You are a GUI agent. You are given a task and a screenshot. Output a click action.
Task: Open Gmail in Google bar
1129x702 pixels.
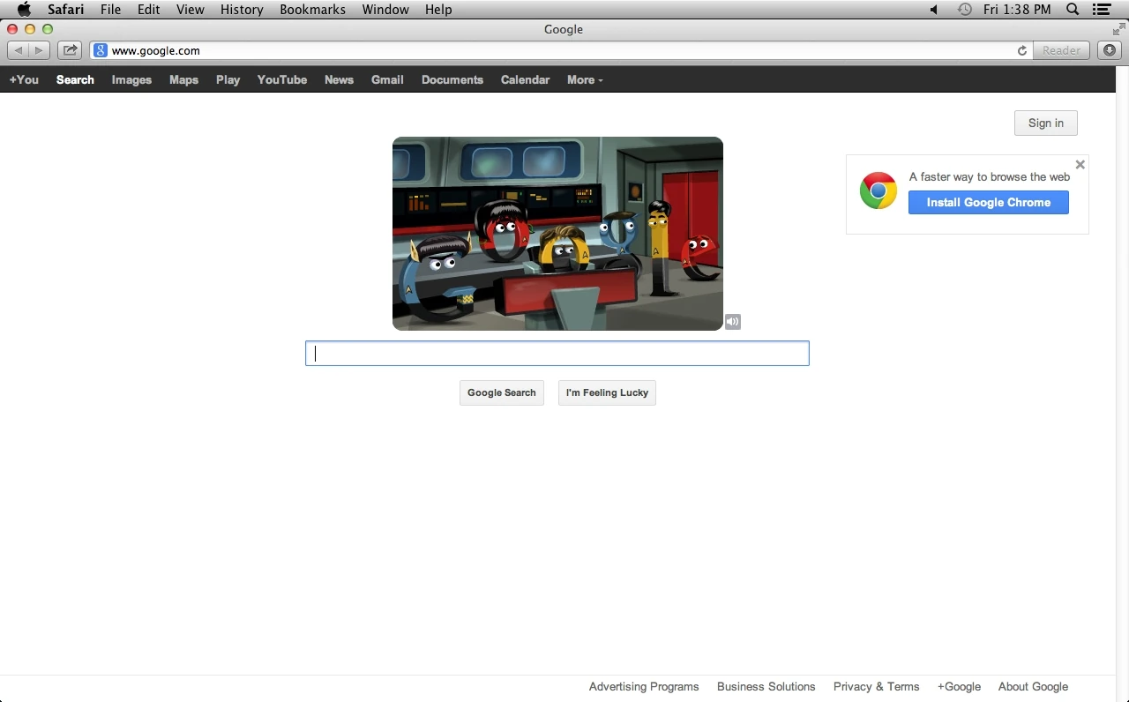click(x=387, y=79)
